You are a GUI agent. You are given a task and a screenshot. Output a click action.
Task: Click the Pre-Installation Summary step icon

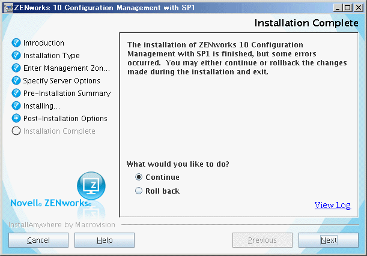[16, 93]
